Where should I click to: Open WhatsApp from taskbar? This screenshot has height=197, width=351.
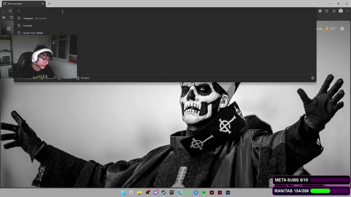tap(188, 193)
